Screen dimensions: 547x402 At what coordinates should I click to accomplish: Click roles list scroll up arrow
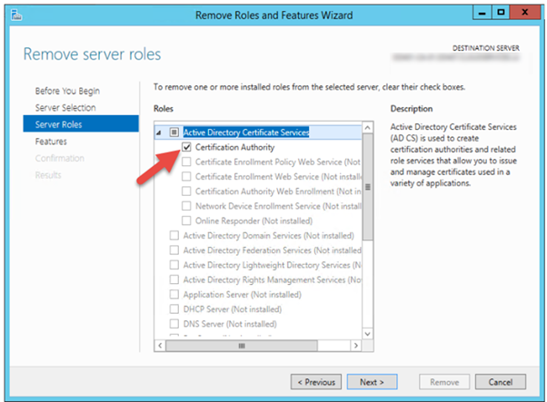[x=367, y=128]
